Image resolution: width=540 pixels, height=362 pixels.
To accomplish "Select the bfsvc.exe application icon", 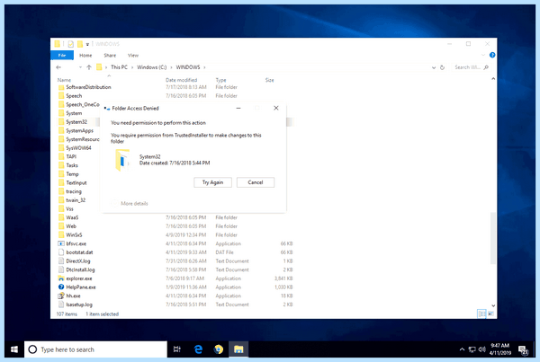I will (61, 243).
